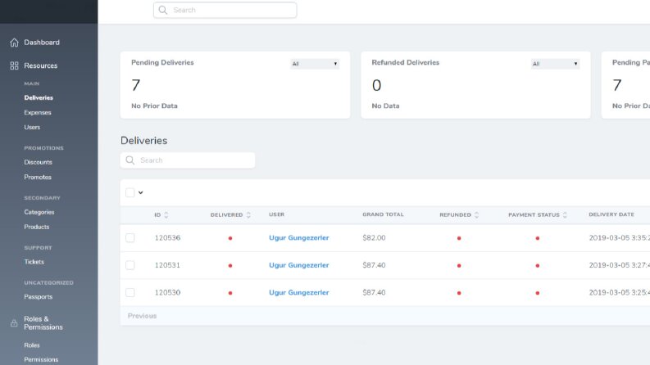
Task: Open Tickets under Support
Action: click(34, 262)
